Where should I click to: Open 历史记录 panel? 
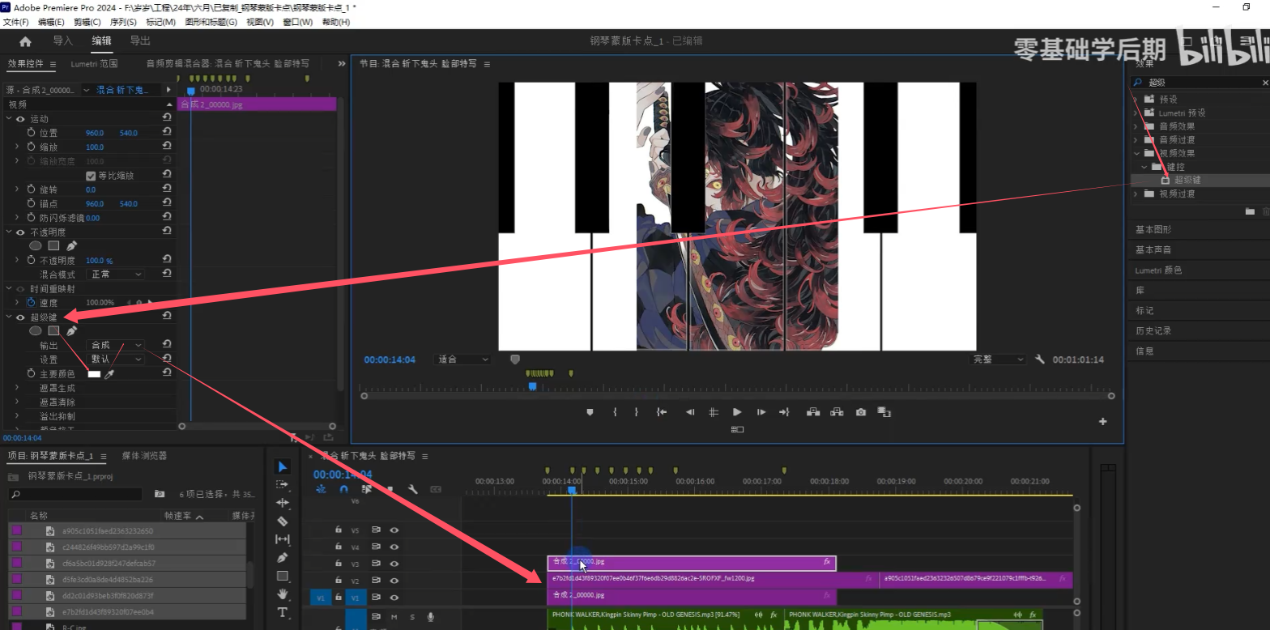coord(1153,331)
